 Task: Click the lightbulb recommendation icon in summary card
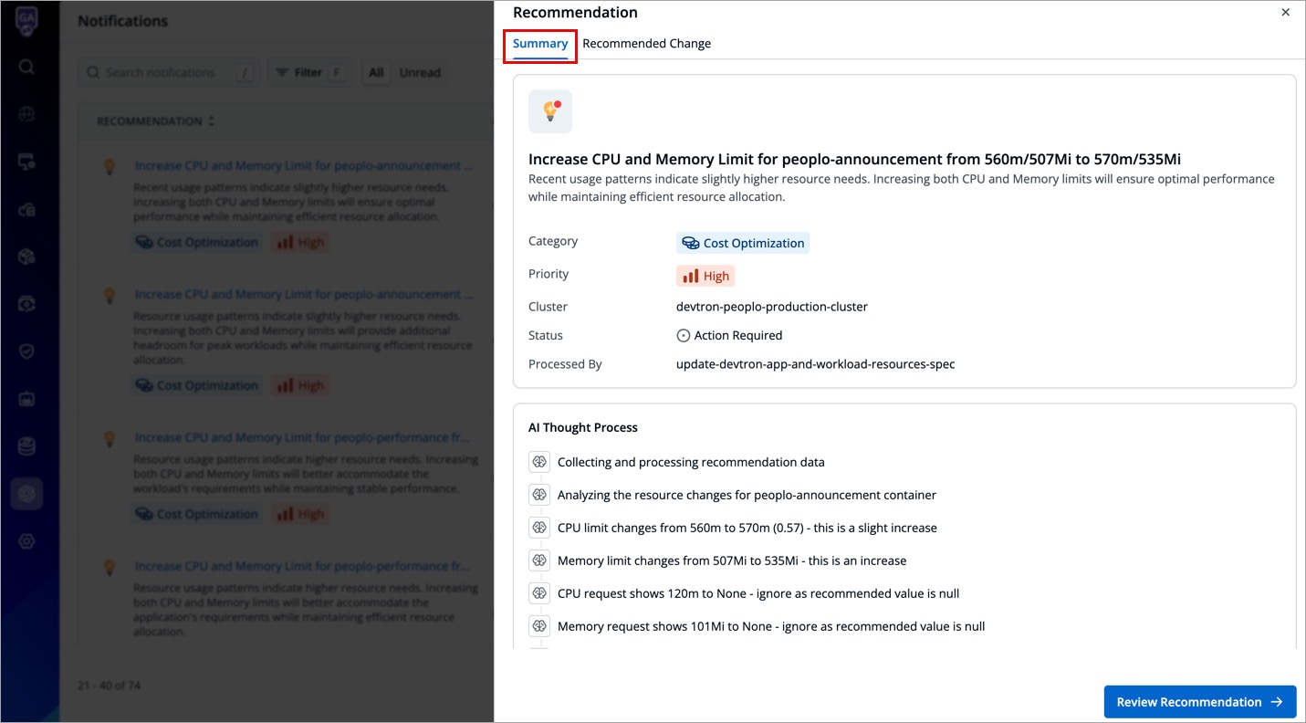click(x=550, y=111)
